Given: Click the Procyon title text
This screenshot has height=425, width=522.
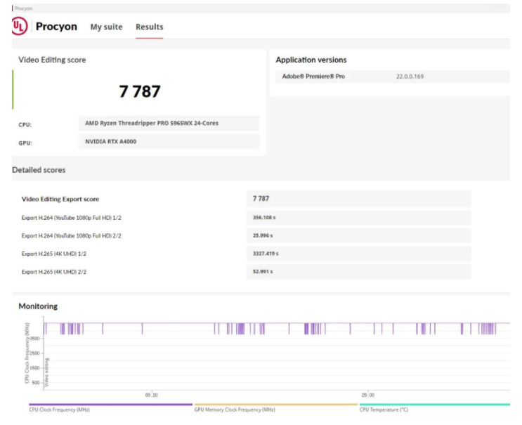Looking at the screenshot, I should [56, 26].
